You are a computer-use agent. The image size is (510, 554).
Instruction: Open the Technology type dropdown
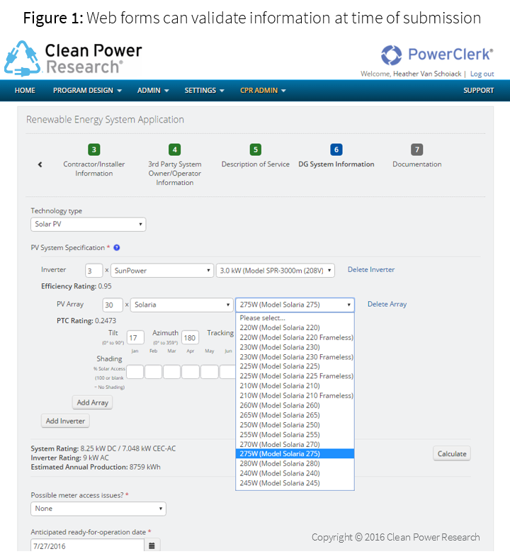(89, 225)
